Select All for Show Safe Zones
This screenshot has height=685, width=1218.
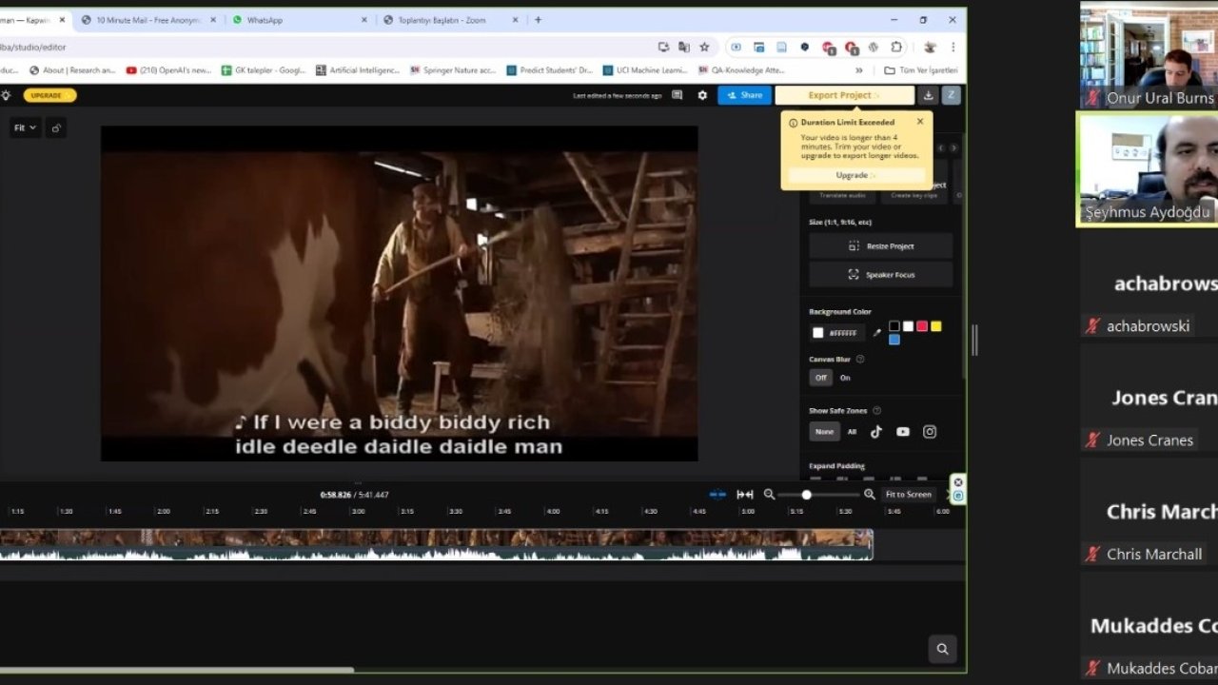click(x=852, y=431)
